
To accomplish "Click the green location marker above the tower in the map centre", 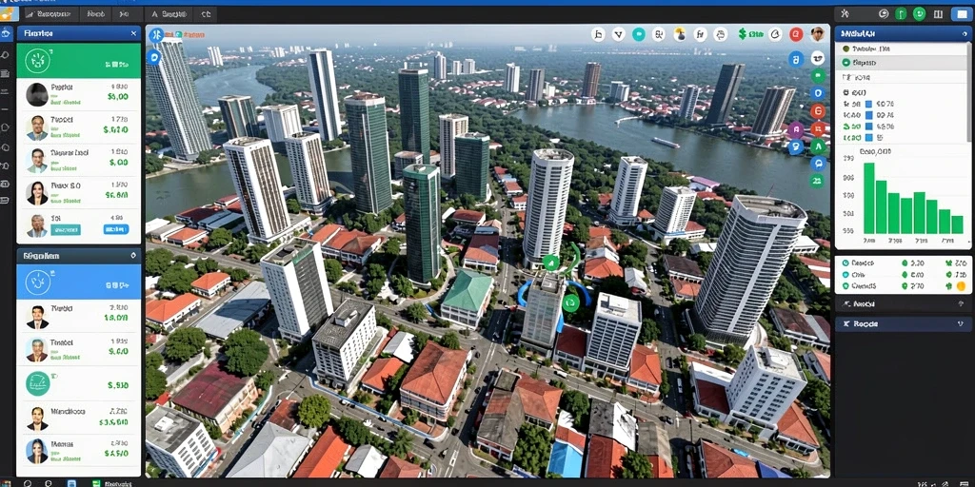I will click(x=551, y=263).
